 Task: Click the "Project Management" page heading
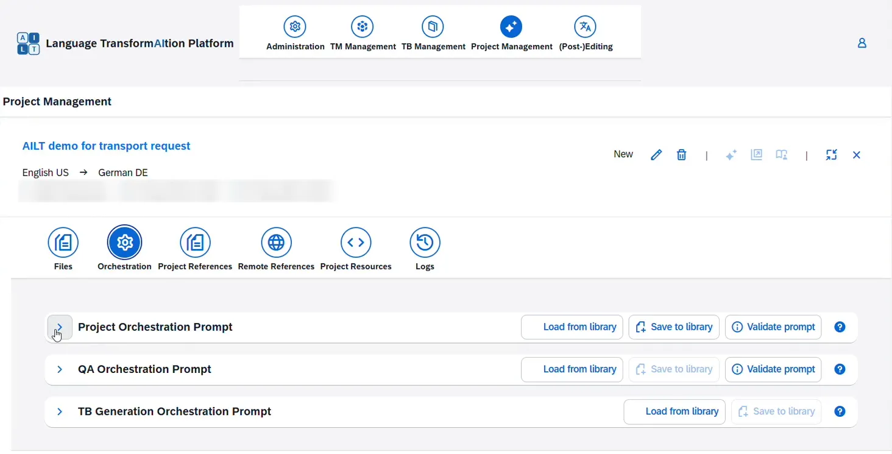(x=57, y=102)
